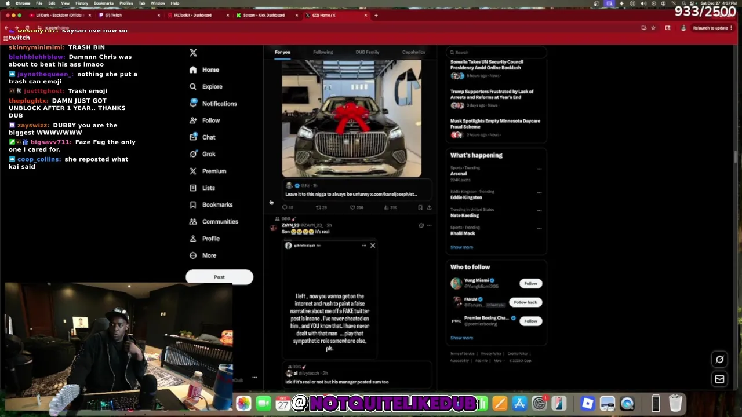
Task: Switch to Stream - Kick Dashboard tab
Action: [x=267, y=15]
